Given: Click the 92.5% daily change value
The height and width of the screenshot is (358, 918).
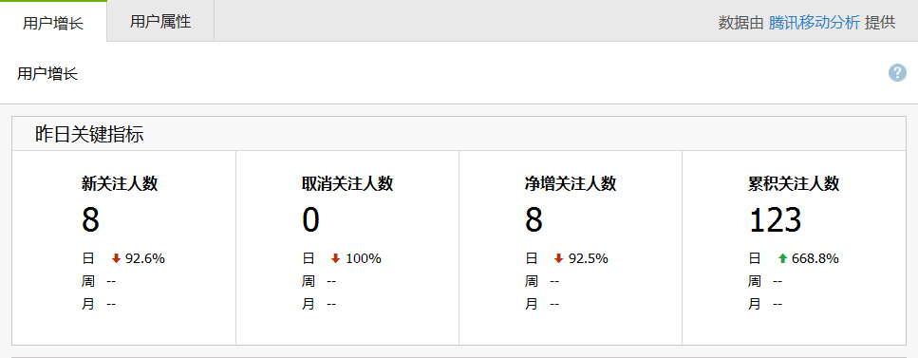Looking at the screenshot, I should click(589, 258).
